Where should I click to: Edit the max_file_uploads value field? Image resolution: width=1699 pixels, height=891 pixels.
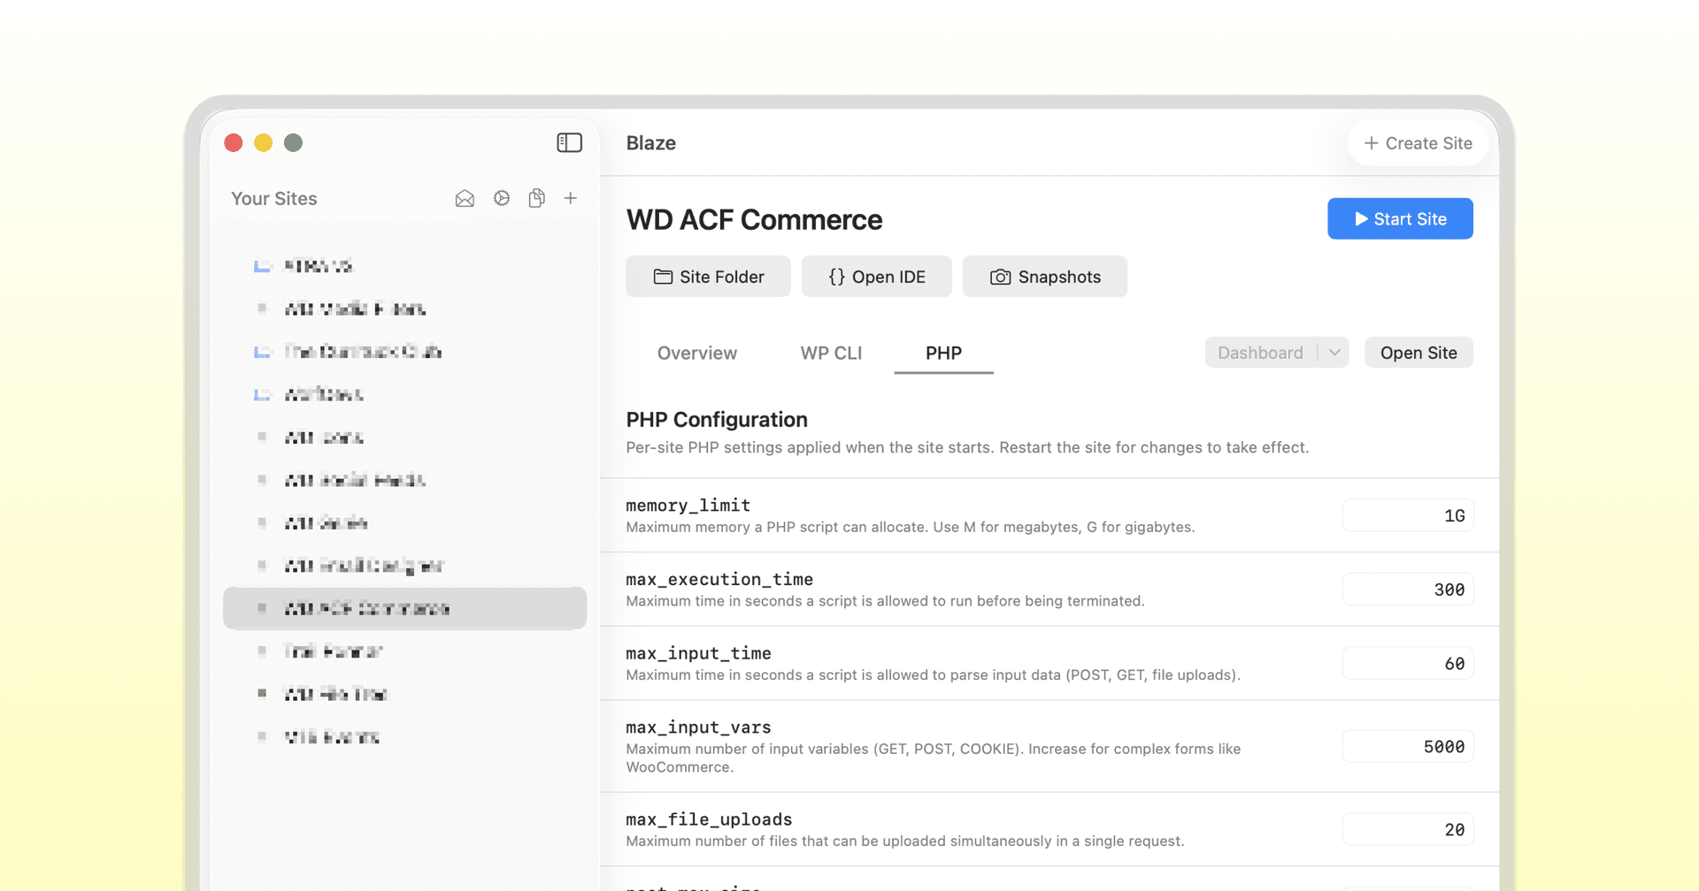coord(1408,830)
